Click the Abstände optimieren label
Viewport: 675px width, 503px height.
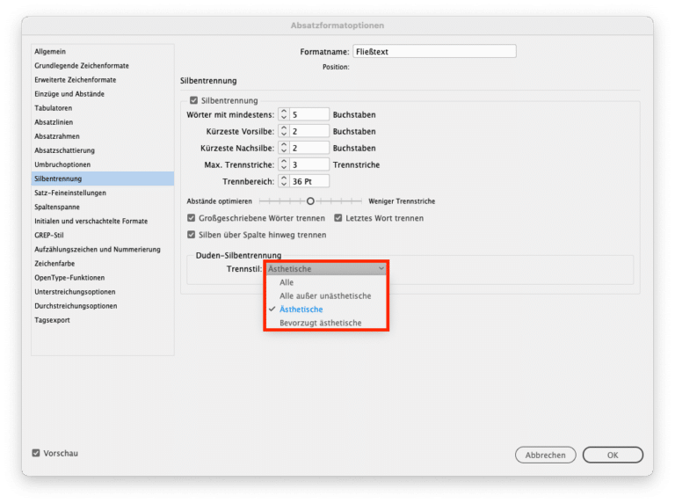(x=219, y=201)
